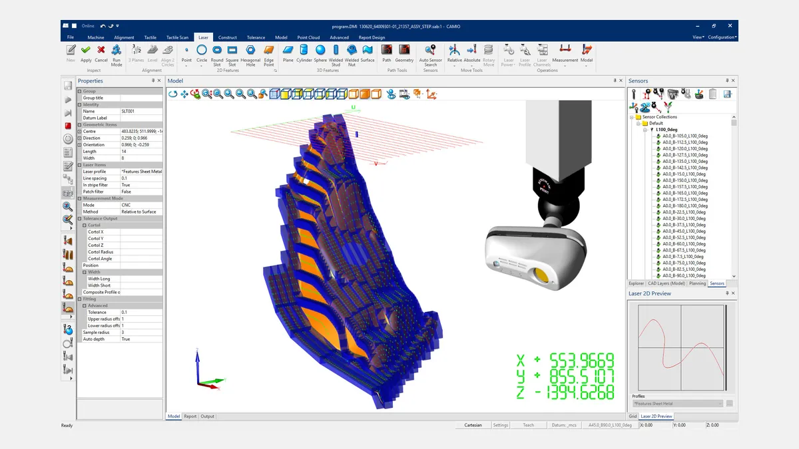Click the red stop icon in the left sidebar
This screenshot has width=799, height=449.
[68, 126]
